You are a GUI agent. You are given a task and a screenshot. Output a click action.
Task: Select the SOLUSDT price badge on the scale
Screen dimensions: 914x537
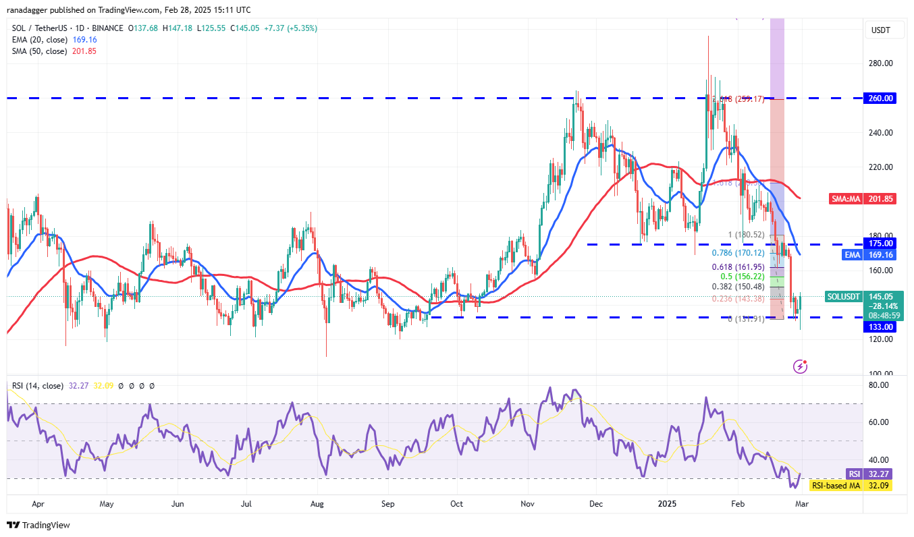click(842, 296)
